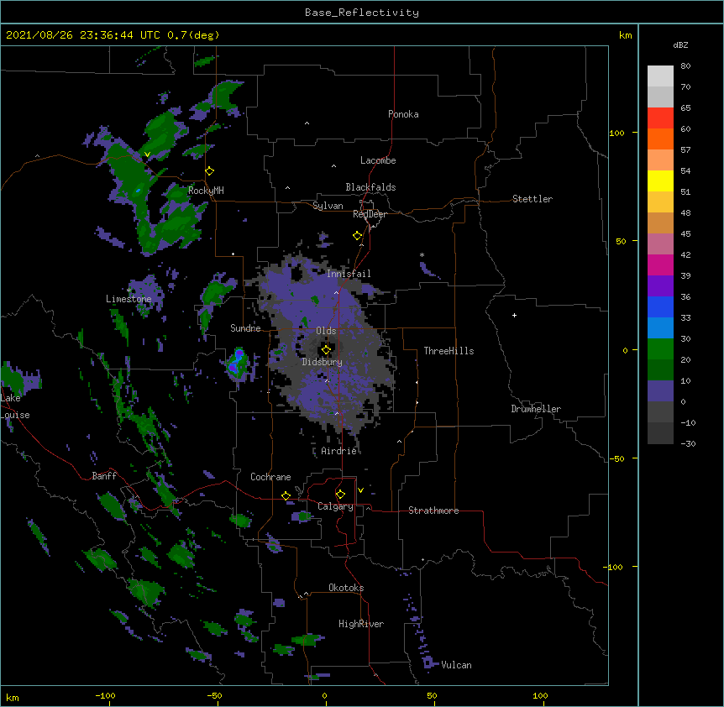Viewport: 724px width, 707px height.
Task: Click the Cochrane town label
Action: (x=270, y=477)
